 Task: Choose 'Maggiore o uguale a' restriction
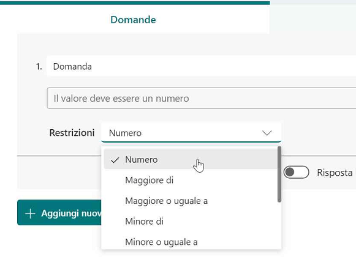[191, 201]
